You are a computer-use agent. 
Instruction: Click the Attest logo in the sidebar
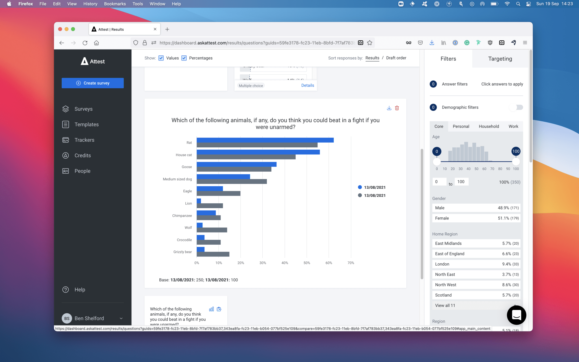point(93,61)
